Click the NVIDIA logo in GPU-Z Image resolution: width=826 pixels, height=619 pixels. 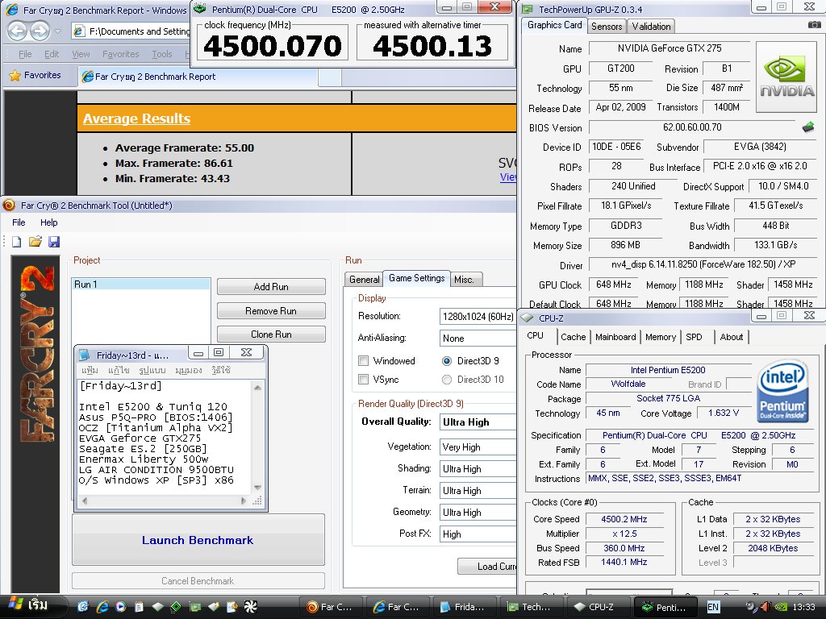click(x=787, y=77)
